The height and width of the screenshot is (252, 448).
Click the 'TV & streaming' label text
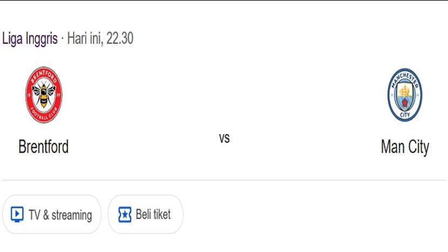coord(60,215)
